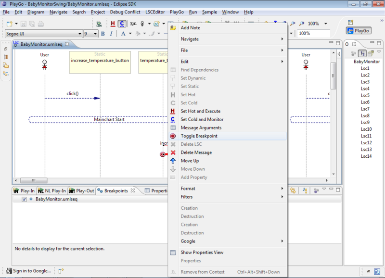This screenshot has height=278, width=385.
Task: Toggle the outline hierarchy view icon
Action: (362, 53)
